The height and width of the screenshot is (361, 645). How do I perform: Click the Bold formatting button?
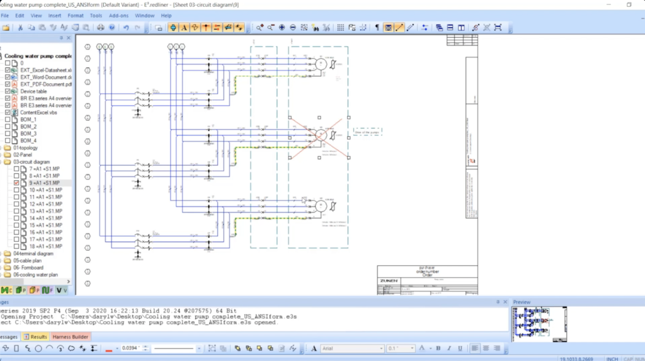tap(438, 348)
